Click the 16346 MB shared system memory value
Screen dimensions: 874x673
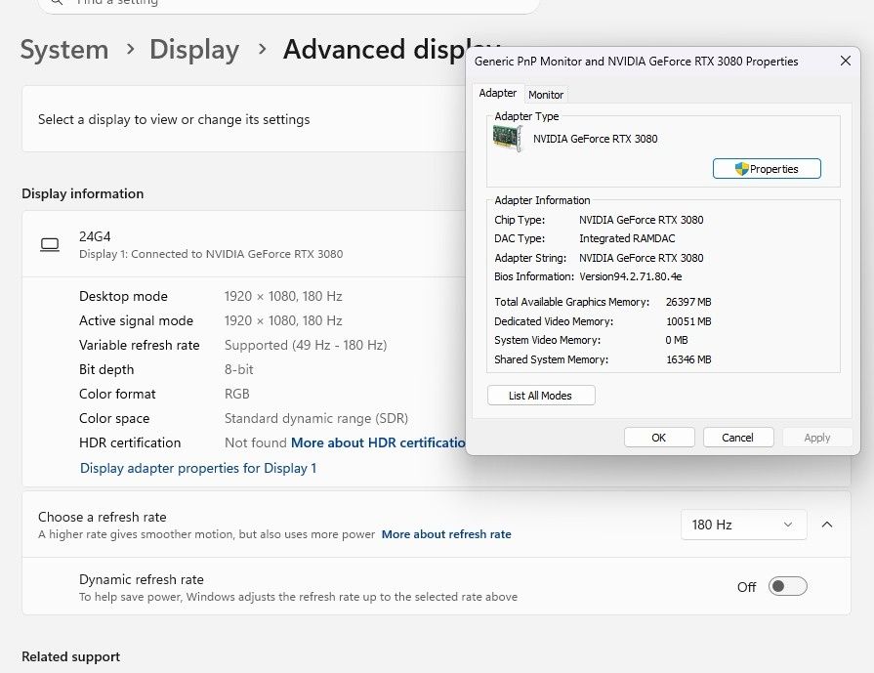(688, 359)
